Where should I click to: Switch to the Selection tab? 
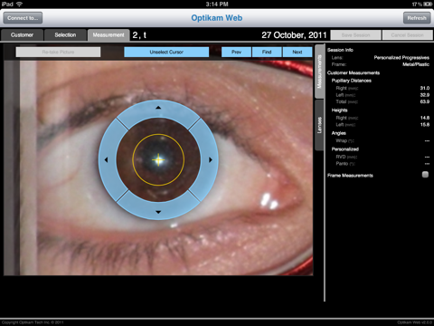click(65, 35)
